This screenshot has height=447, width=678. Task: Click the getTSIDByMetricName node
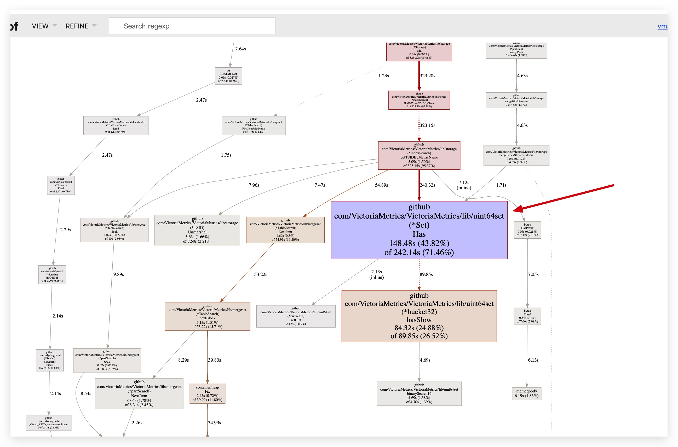(x=419, y=155)
